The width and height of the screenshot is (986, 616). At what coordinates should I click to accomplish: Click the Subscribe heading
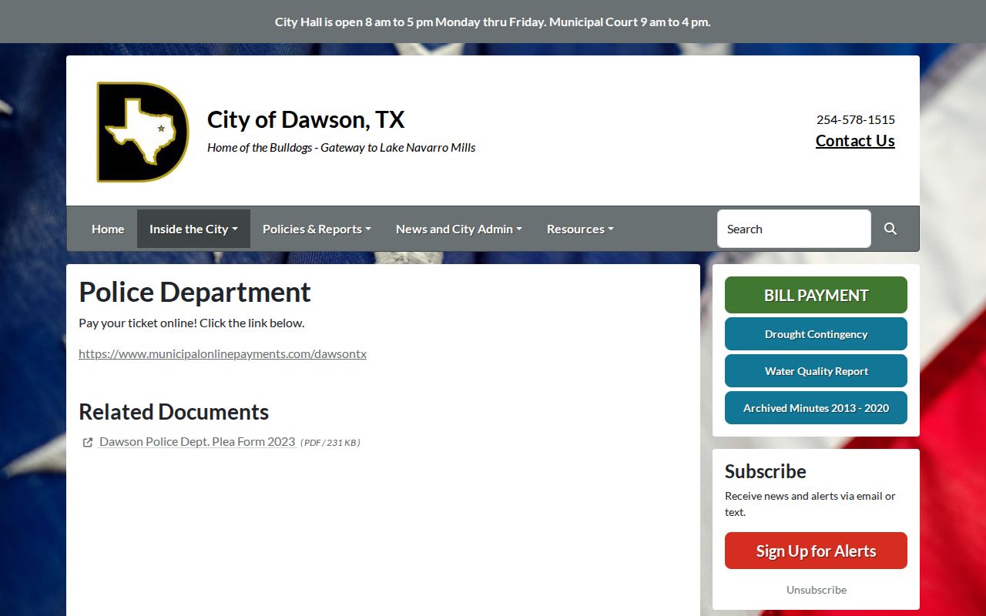(x=766, y=471)
